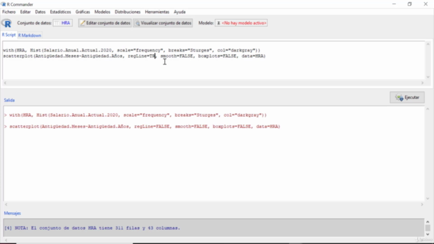Click the 'No hay modelo activo' model button
The height and width of the screenshot is (244, 434).
241,23
